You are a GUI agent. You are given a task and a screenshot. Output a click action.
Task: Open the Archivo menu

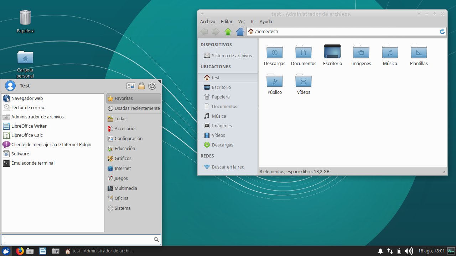[x=208, y=22]
